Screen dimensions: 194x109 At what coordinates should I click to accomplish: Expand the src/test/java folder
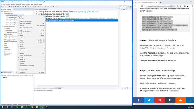tap(3, 34)
